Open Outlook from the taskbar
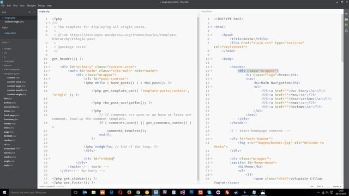Image resolution: width=349 pixels, height=196 pixels. pos(85,192)
